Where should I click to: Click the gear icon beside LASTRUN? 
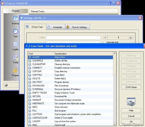[x=30, y=114]
